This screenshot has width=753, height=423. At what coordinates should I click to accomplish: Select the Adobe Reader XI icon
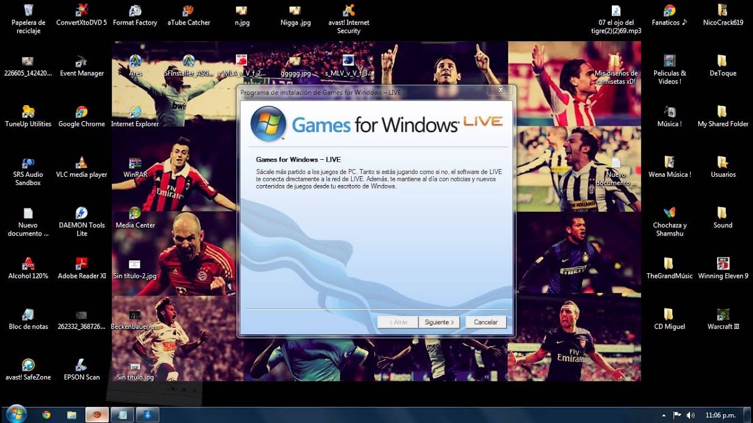82,268
